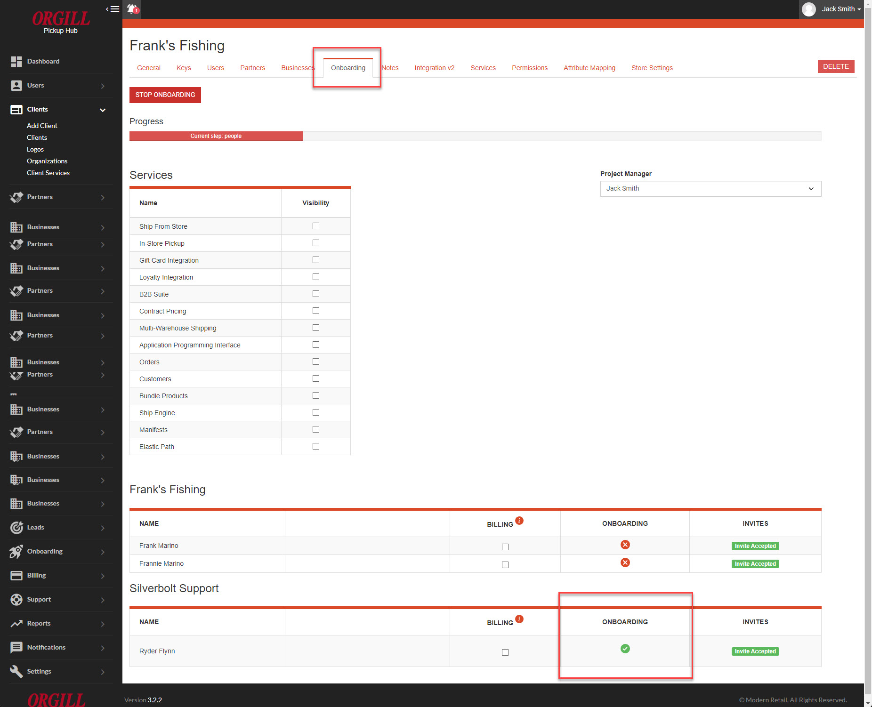Toggle Ship From Store visibility checkbox

316,226
